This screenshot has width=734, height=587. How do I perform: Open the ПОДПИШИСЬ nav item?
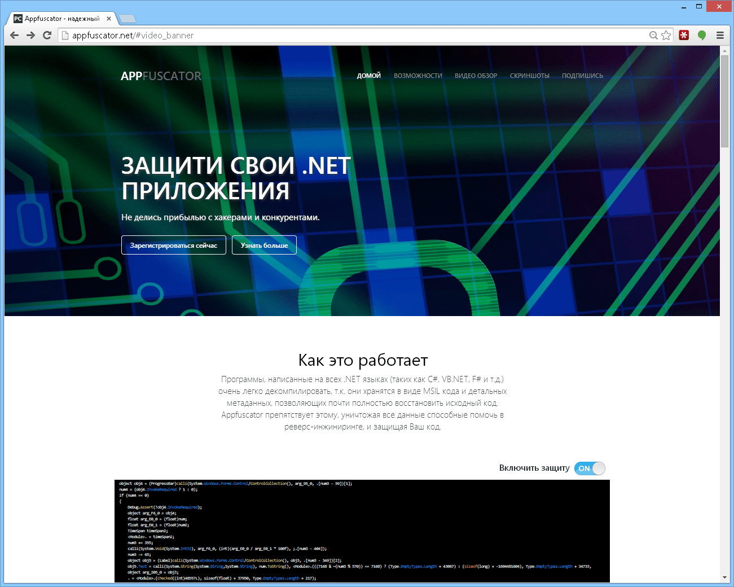(582, 76)
